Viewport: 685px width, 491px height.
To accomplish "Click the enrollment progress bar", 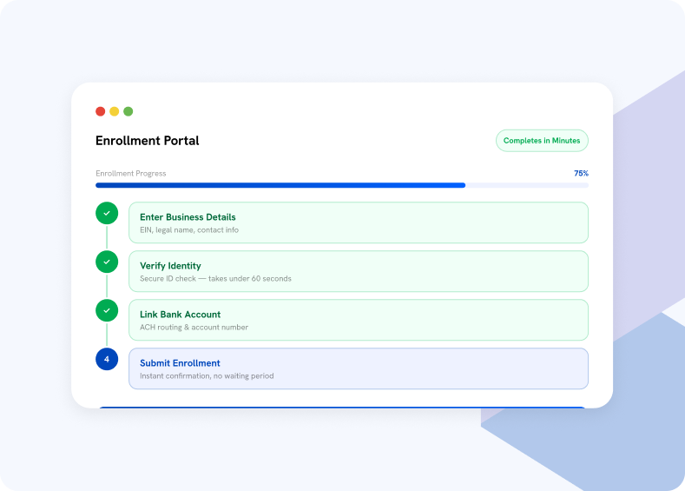I will [342, 185].
